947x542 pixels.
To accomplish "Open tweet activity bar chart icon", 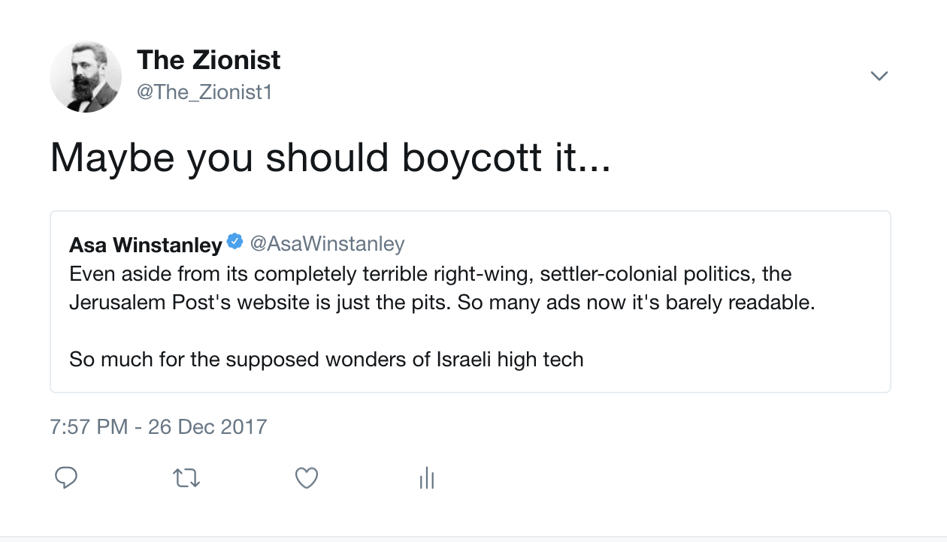I will point(427,477).
